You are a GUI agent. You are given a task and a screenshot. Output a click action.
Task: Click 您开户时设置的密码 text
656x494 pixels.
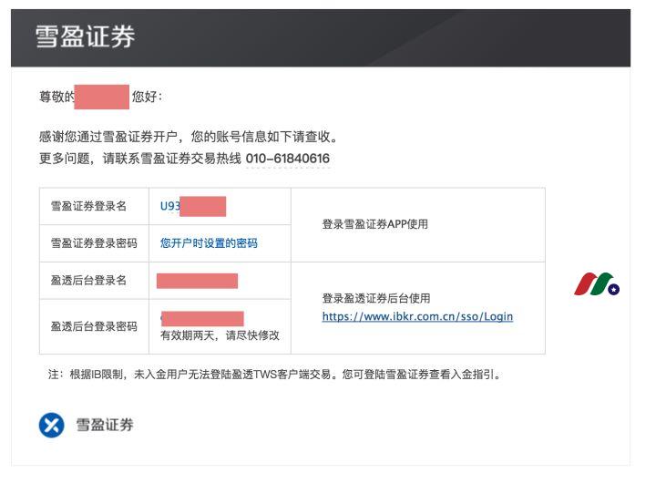click(x=209, y=243)
